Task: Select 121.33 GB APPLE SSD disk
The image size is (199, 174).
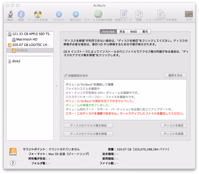Action: point(30,34)
